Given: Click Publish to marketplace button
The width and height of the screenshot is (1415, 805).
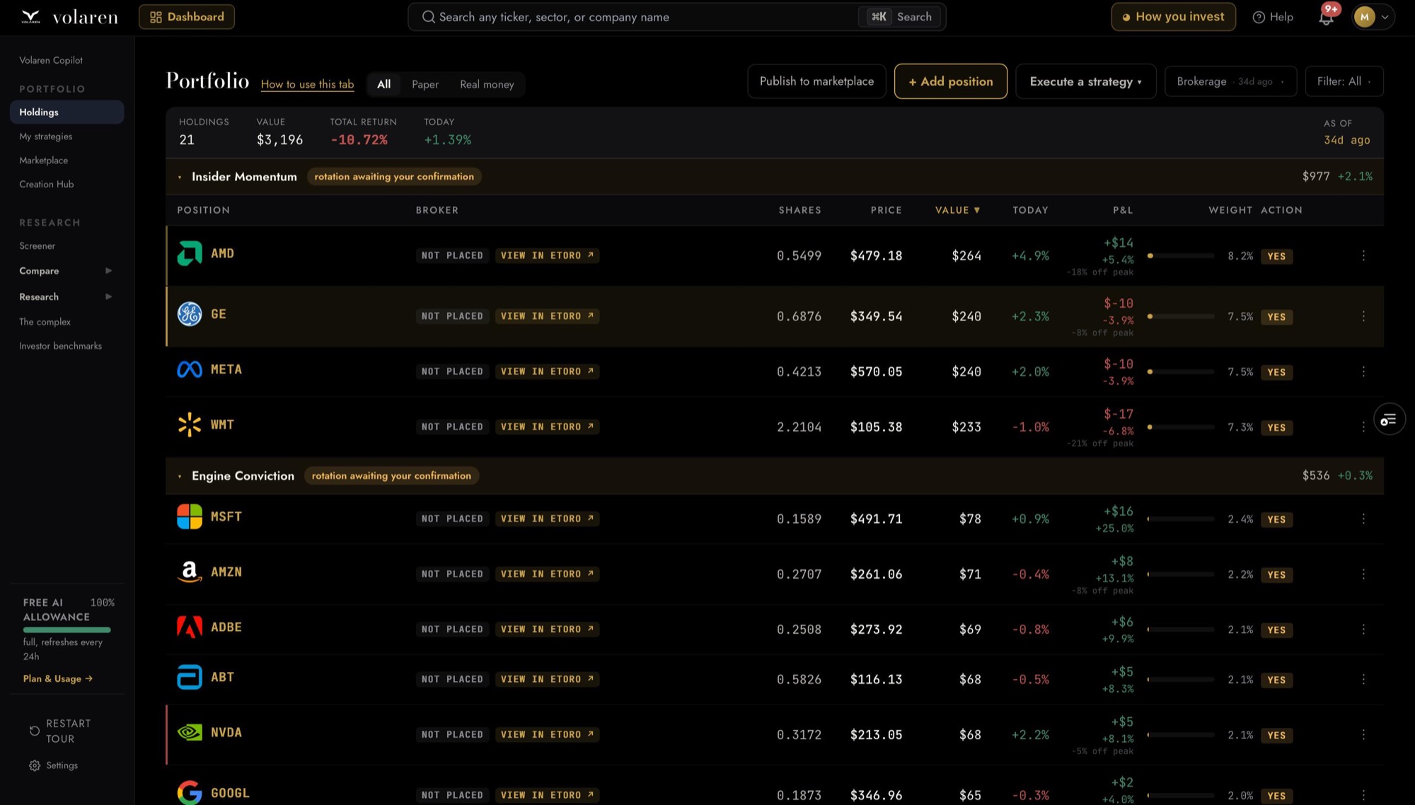Looking at the screenshot, I should [x=816, y=81].
